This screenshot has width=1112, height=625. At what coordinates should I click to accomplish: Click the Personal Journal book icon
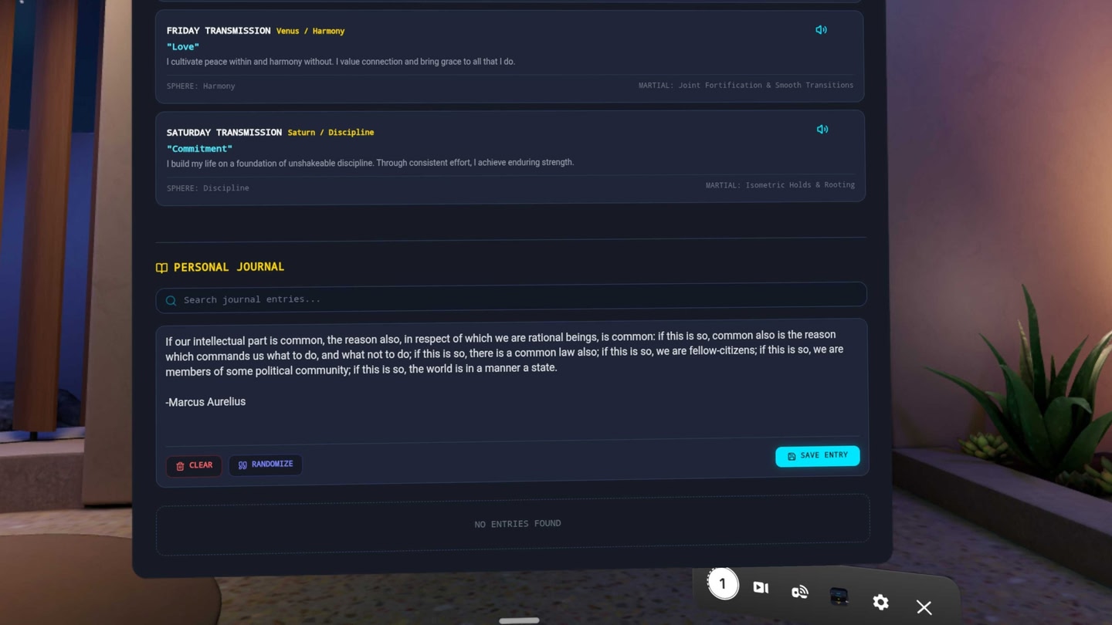(161, 268)
